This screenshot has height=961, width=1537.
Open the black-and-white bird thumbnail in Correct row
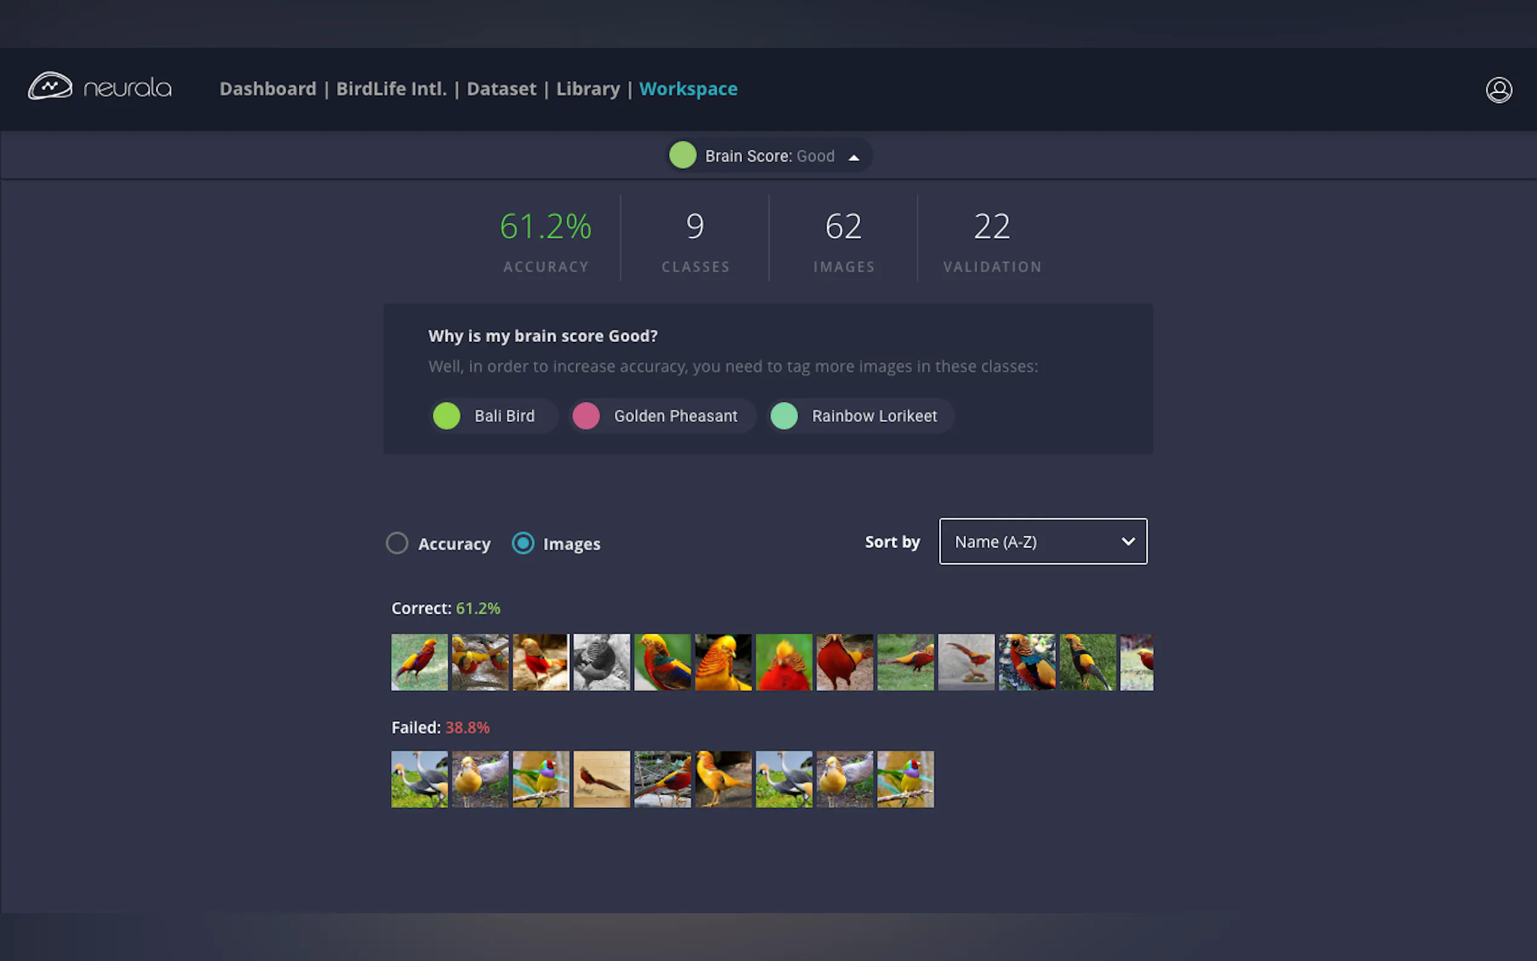601,661
